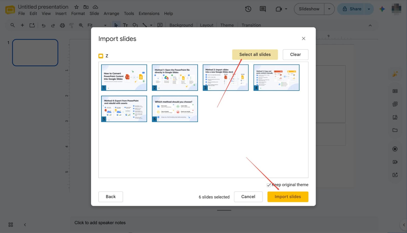Click the undo arrow icon

tap(43, 25)
